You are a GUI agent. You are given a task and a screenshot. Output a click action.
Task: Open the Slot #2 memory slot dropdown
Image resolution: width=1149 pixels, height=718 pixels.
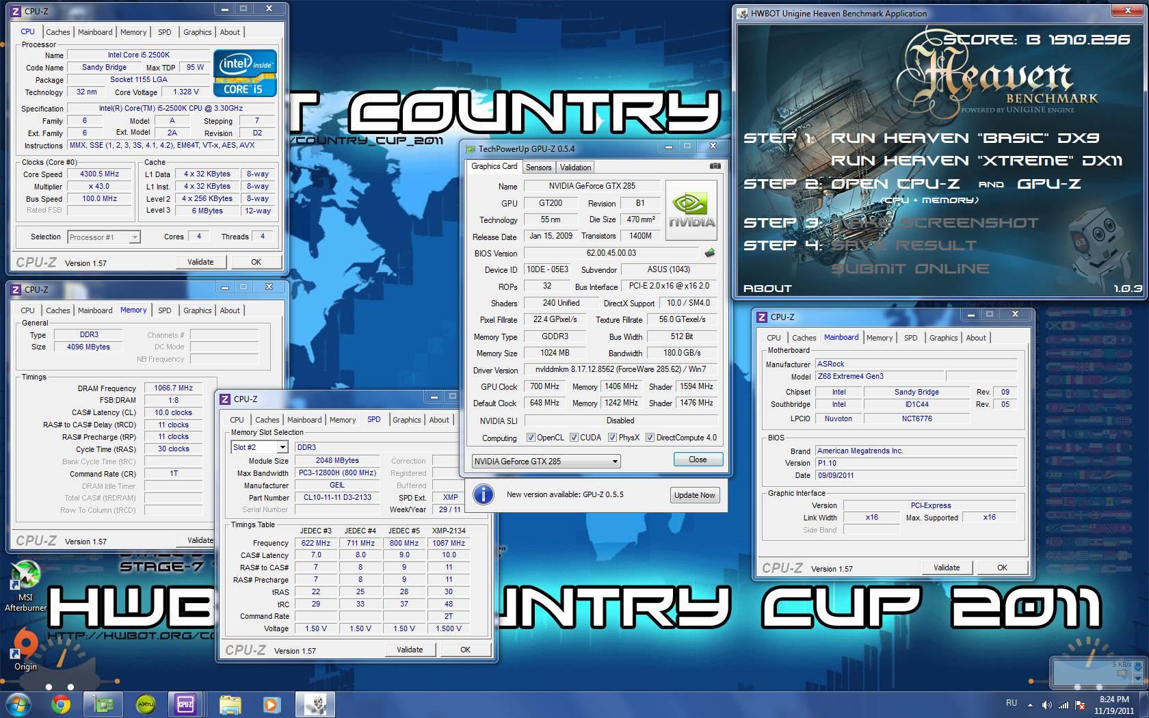coord(259,447)
